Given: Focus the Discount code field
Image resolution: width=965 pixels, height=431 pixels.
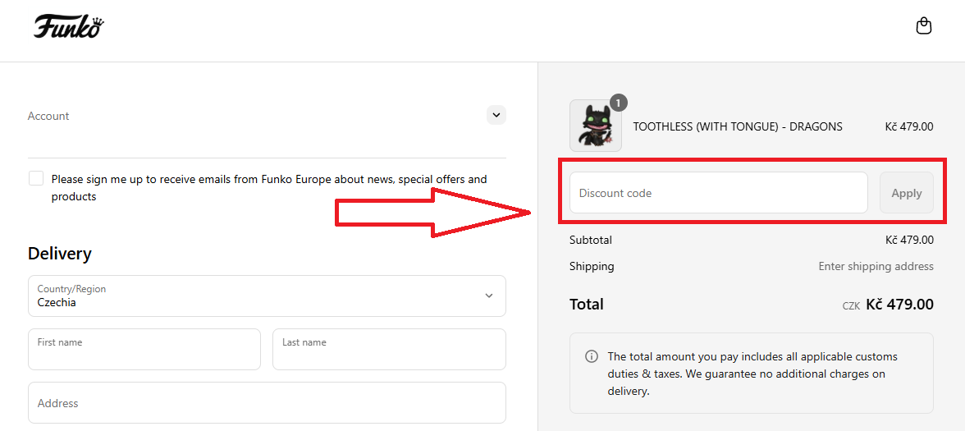Looking at the screenshot, I should click(718, 193).
